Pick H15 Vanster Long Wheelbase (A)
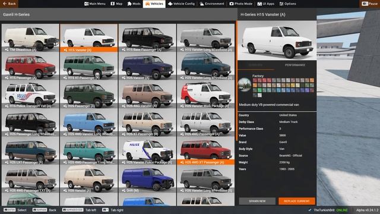Image resolution: width=380 pixels, height=214 pixels. (206, 38)
